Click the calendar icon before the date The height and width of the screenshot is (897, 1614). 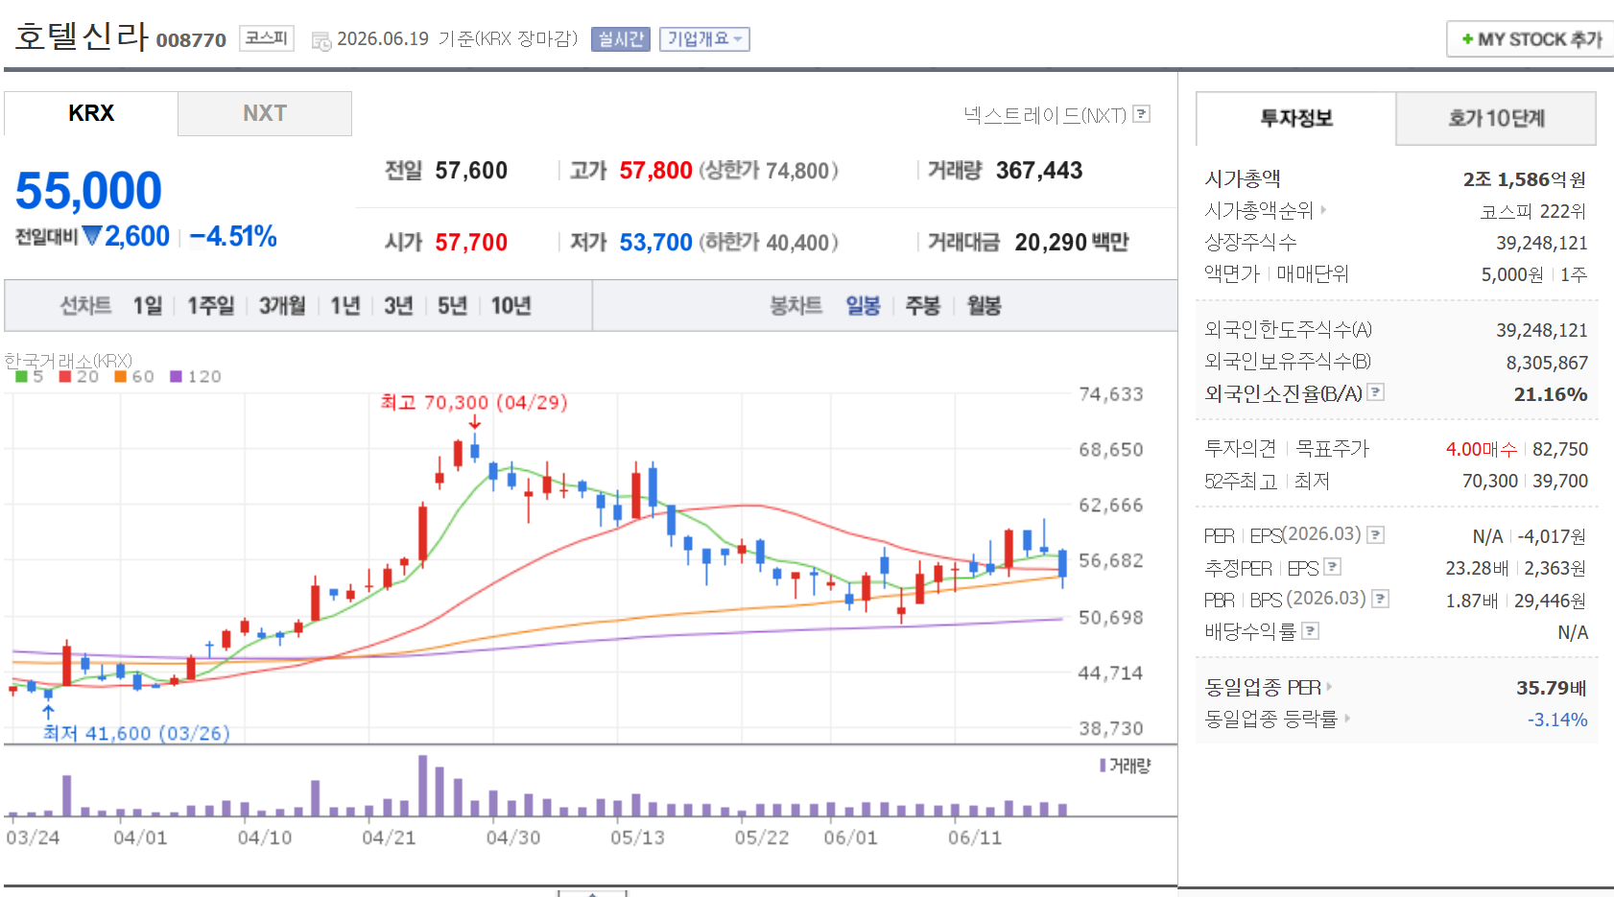[321, 40]
